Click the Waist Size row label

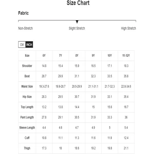coord(27,86)
